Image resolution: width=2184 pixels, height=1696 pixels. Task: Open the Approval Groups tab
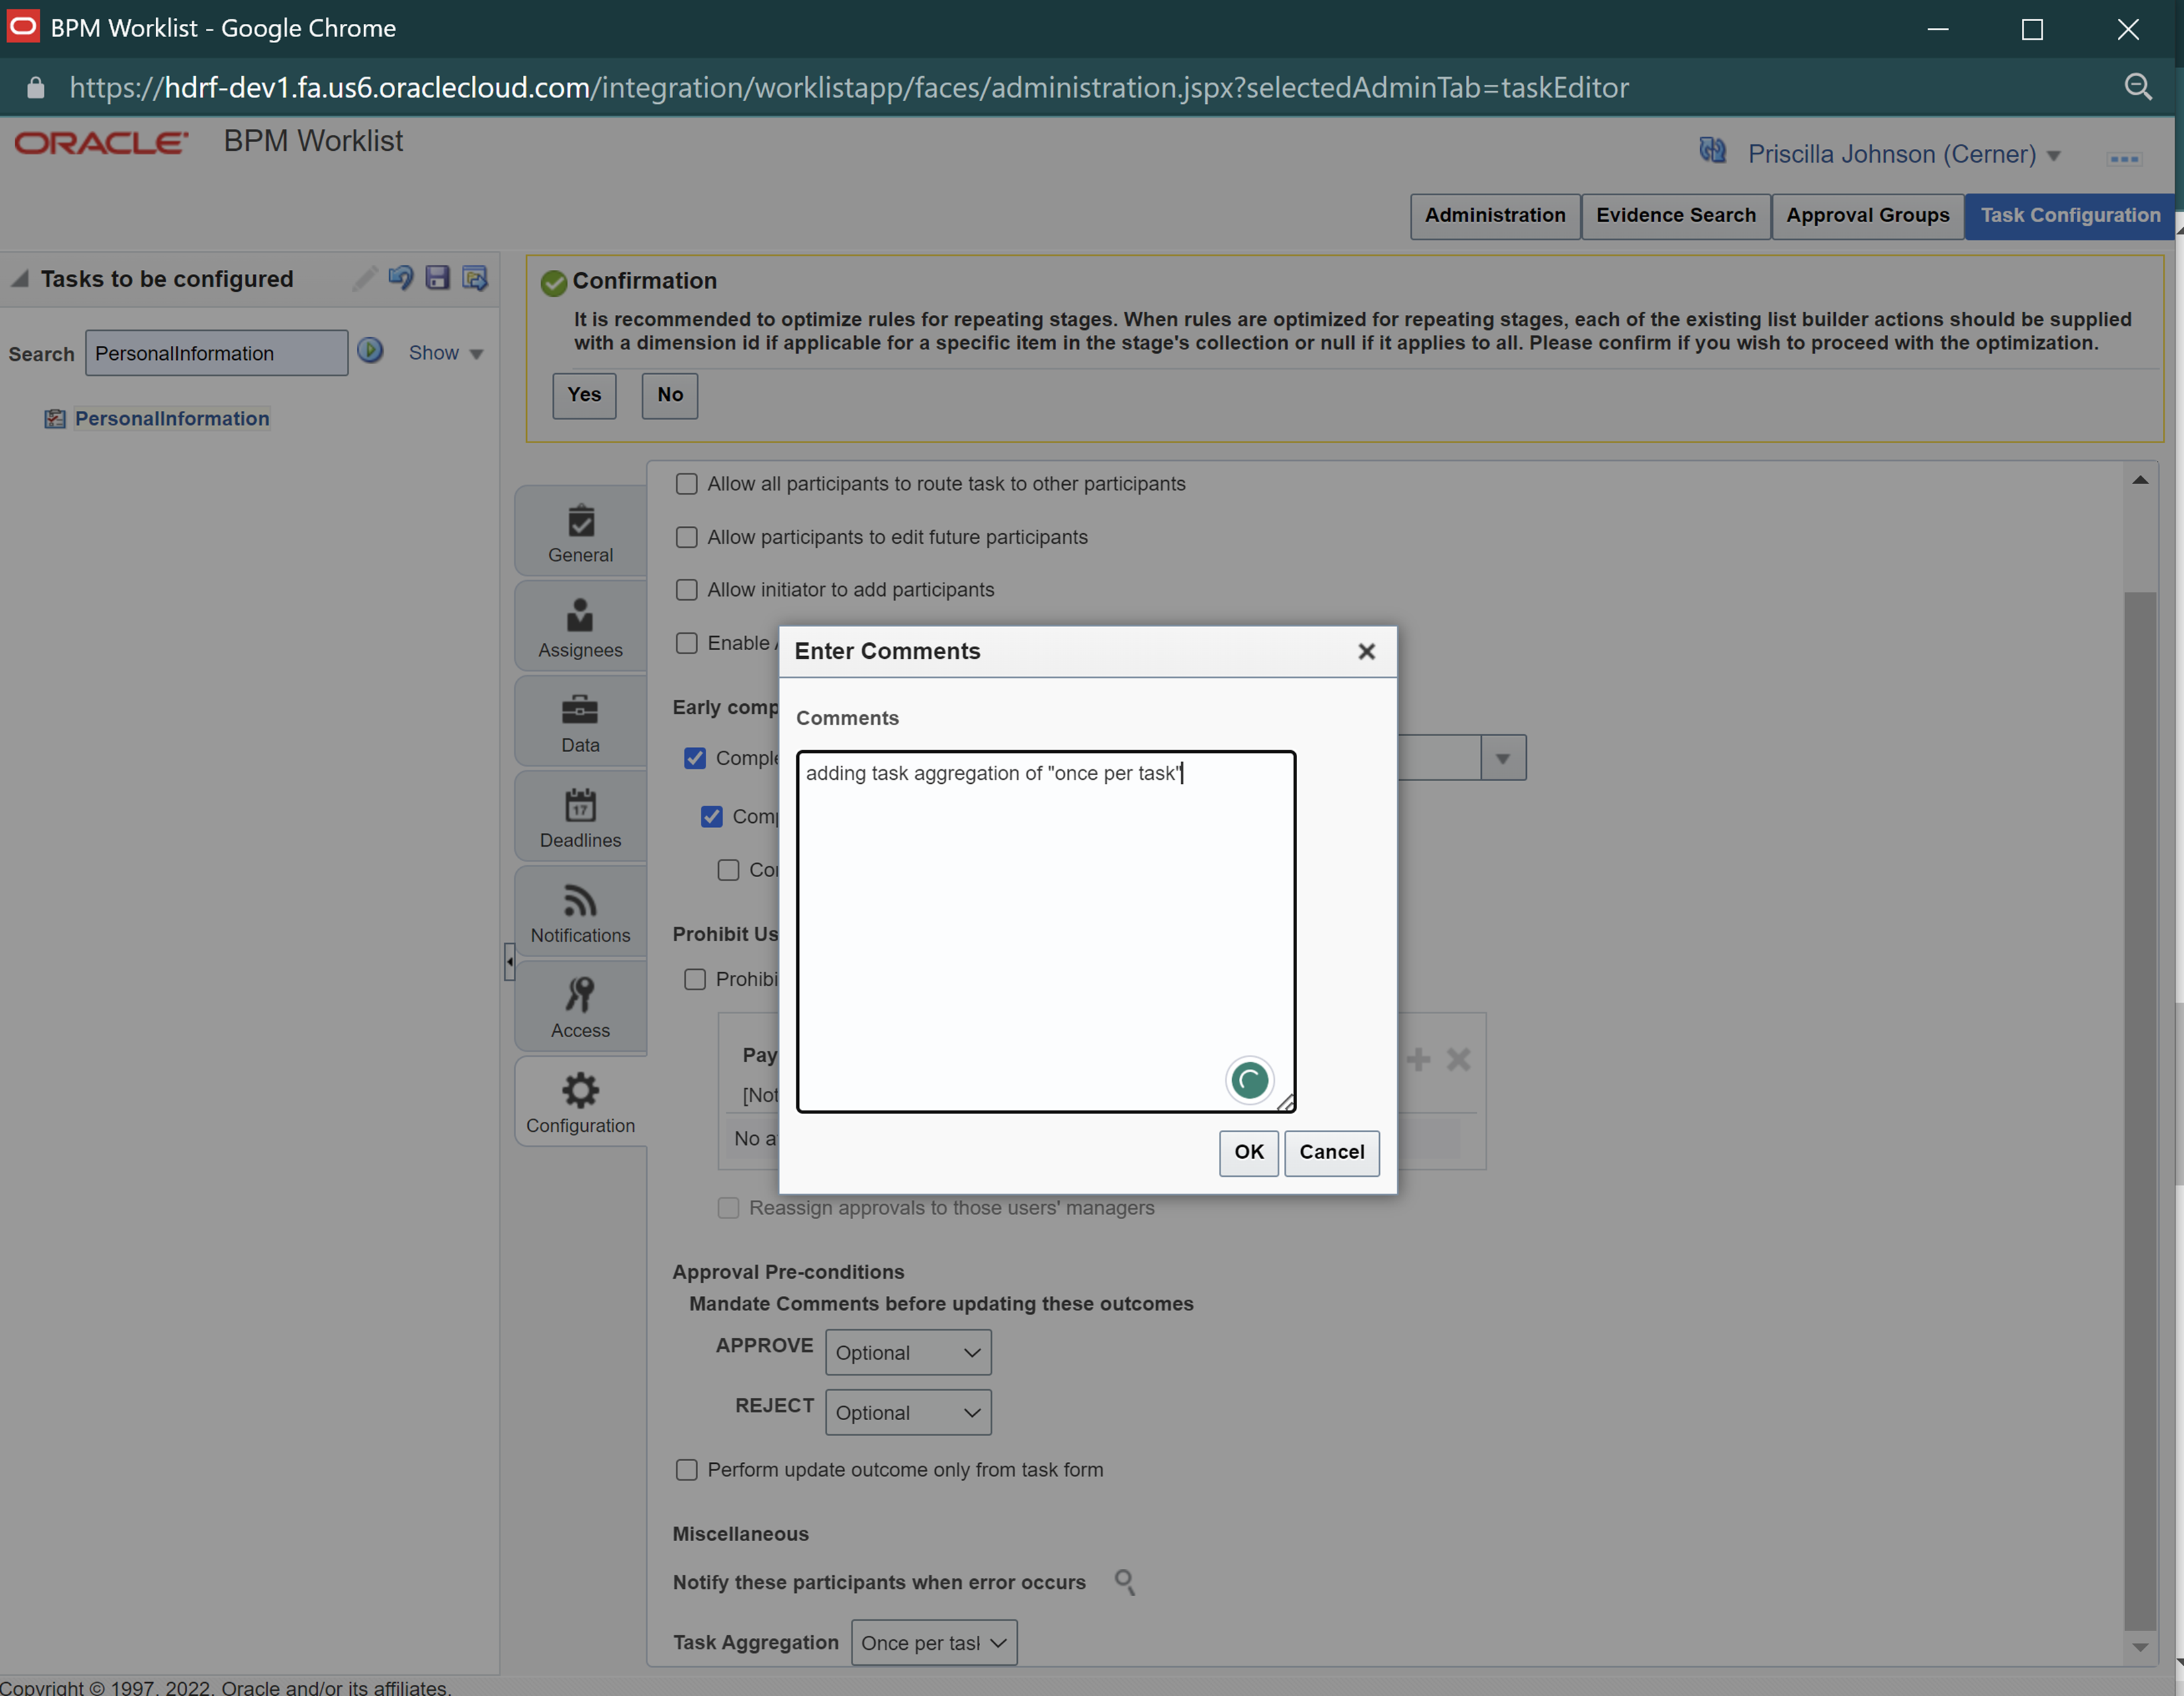tap(1867, 215)
